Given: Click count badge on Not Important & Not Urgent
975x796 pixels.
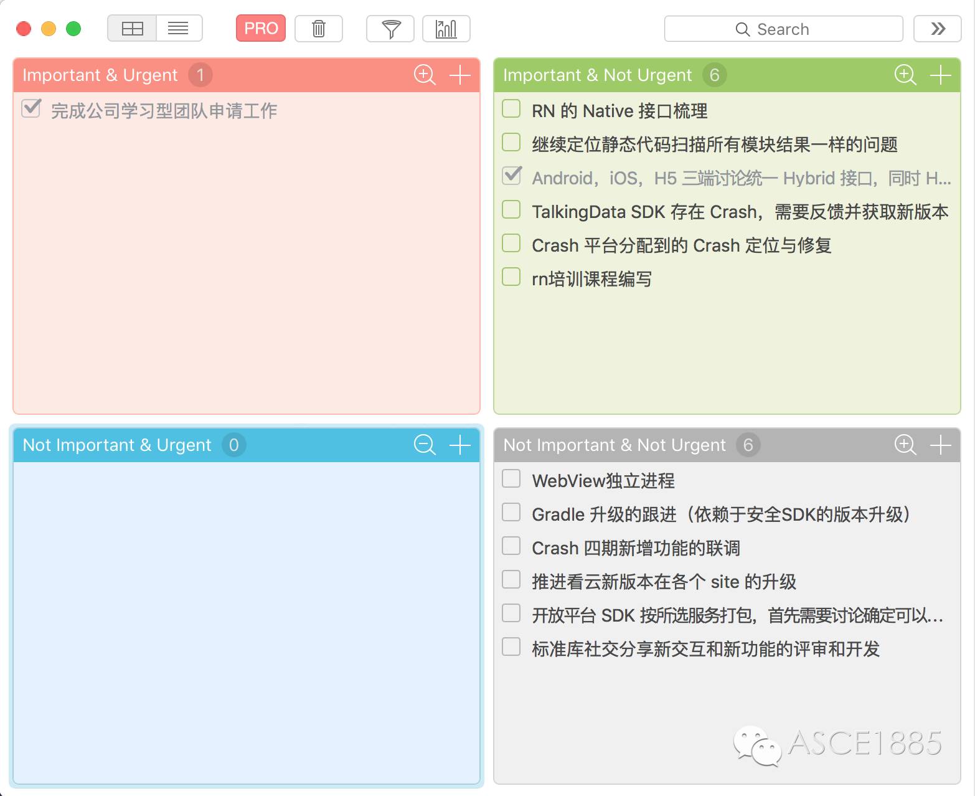Looking at the screenshot, I should click(748, 445).
